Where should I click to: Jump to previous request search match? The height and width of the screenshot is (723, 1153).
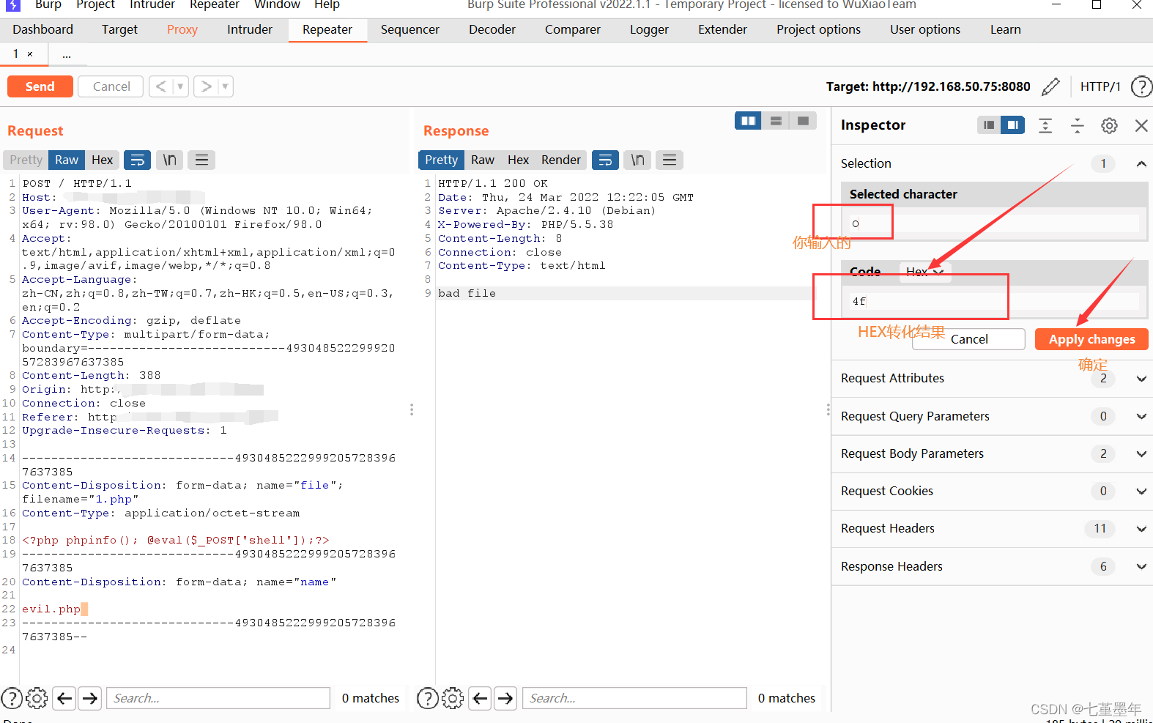click(x=64, y=698)
